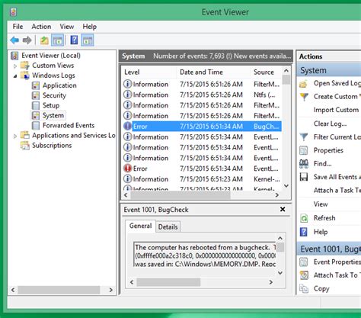The image size is (361, 318).
Task: Click Clear Log... action
Action: 330,124
